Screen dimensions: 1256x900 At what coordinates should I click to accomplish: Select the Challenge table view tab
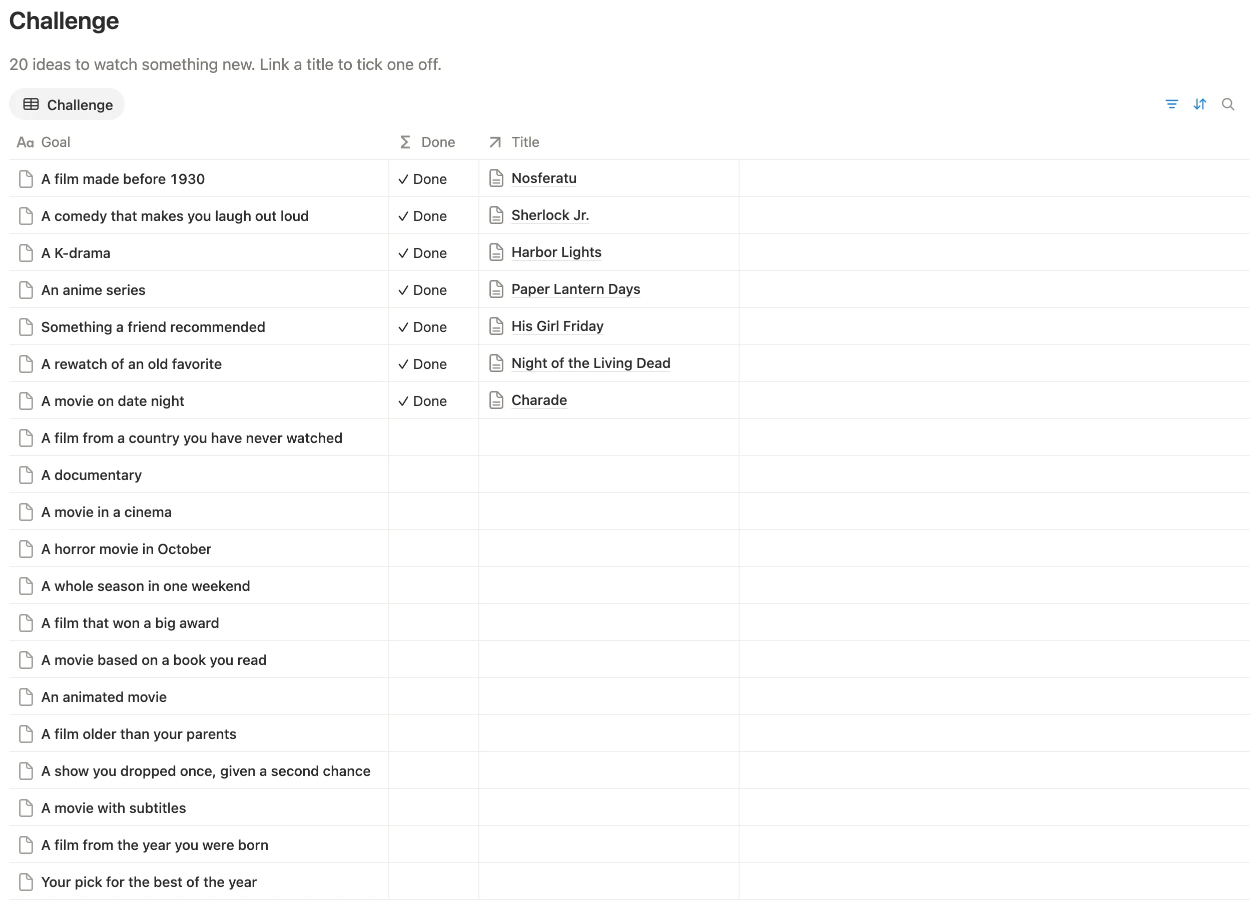point(67,104)
